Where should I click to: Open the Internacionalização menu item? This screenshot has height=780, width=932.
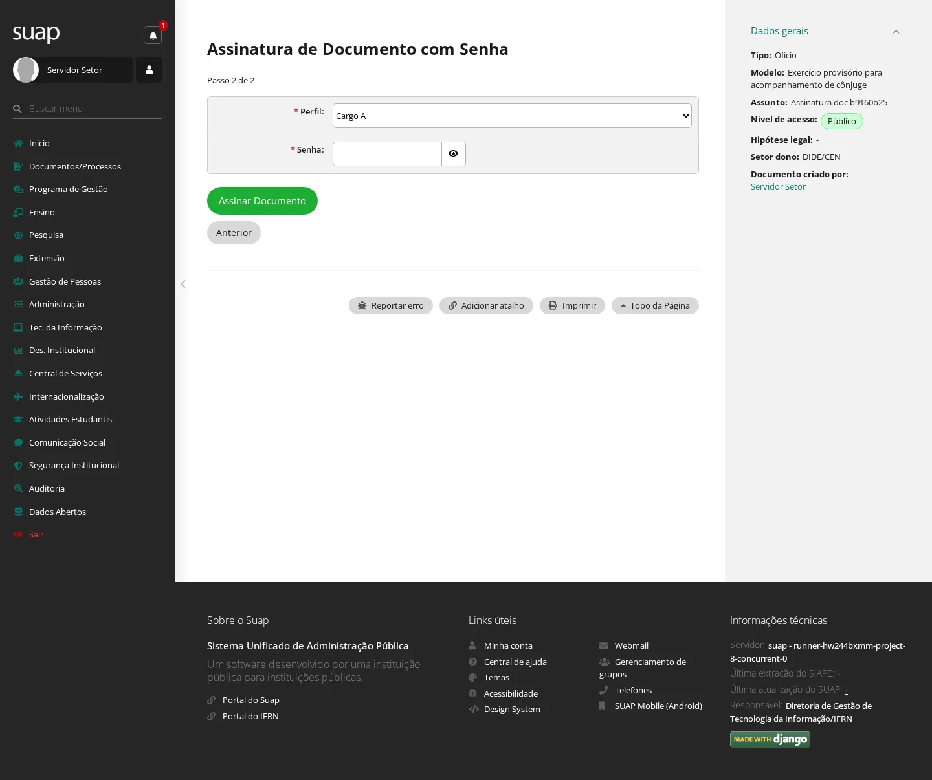(x=66, y=396)
